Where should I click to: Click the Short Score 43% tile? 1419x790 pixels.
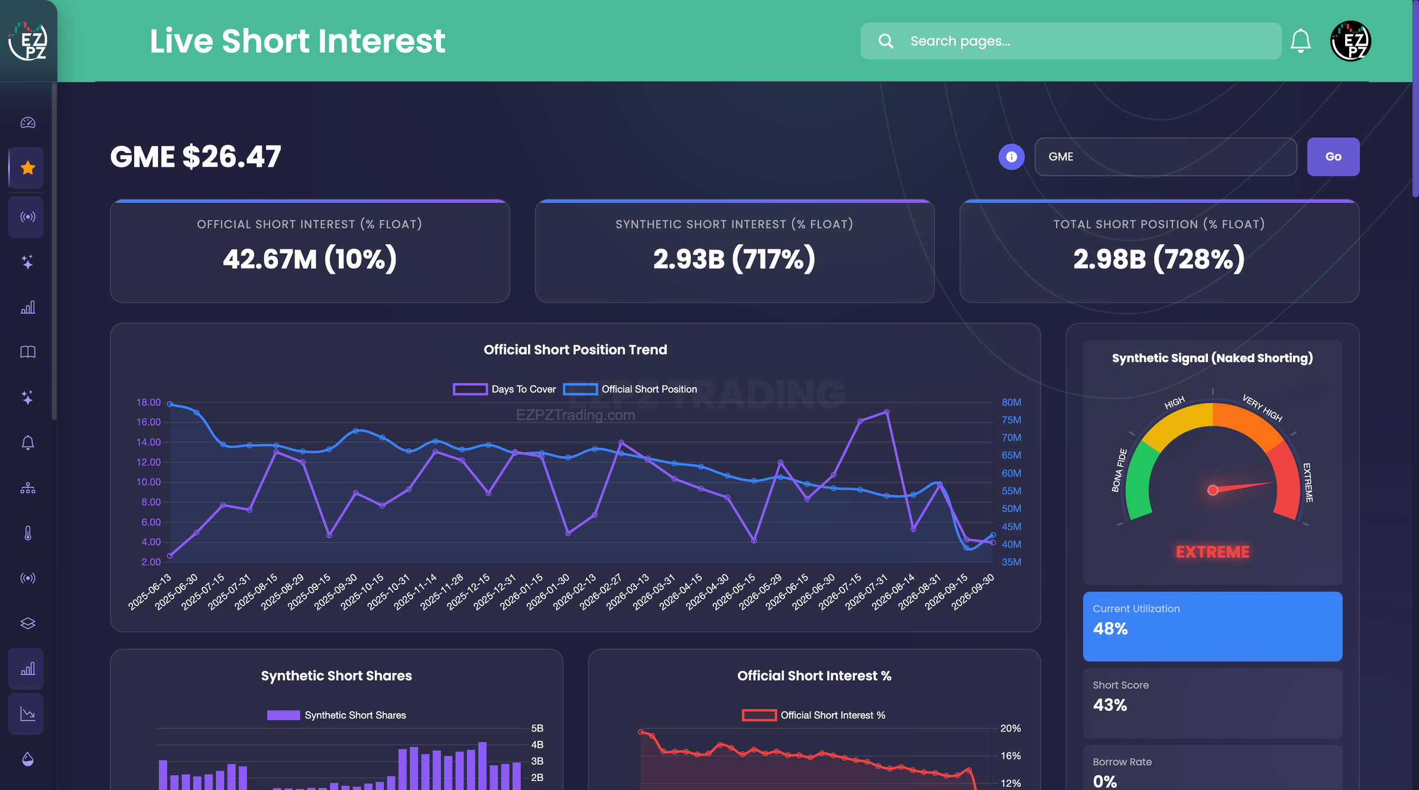(1212, 703)
